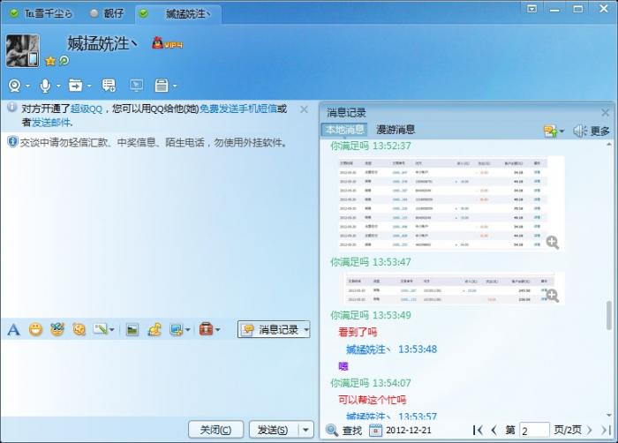Click the green circular icon beside the star

(64, 61)
